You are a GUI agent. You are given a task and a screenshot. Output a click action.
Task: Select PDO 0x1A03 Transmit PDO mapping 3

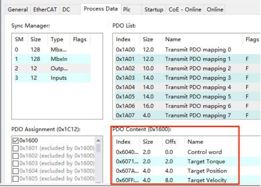coord(187,78)
